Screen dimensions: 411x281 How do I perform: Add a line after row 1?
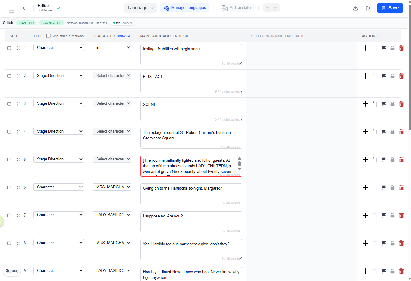[x=366, y=48]
